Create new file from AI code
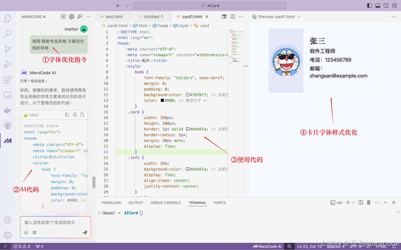The width and height of the screenshot is (401, 250). click(82, 115)
